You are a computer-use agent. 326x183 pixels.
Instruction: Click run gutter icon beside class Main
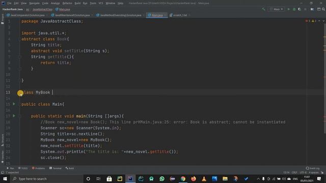pyautogui.click(x=14, y=104)
